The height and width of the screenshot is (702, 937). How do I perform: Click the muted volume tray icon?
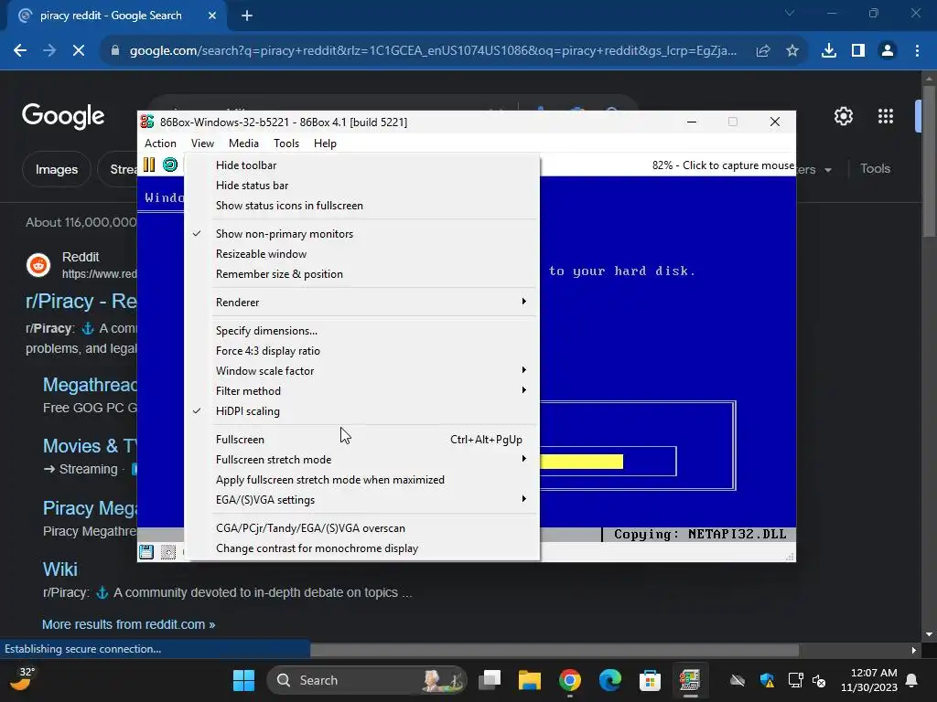pyautogui.click(x=819, y=680)
